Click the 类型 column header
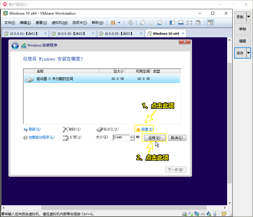Image resolution: width=253 pixels, height=217 pixels. tap(166, 71)
